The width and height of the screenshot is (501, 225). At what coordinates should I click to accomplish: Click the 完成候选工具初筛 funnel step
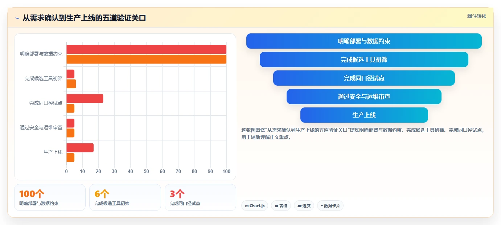pyautogui.click(x=364, y=60)
